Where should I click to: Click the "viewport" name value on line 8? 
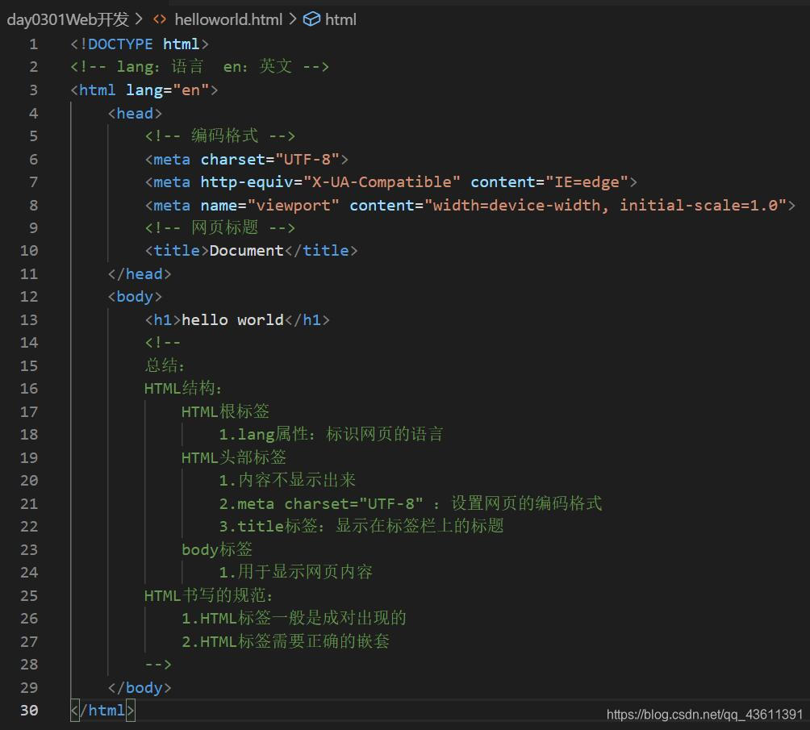click(294, 205)
